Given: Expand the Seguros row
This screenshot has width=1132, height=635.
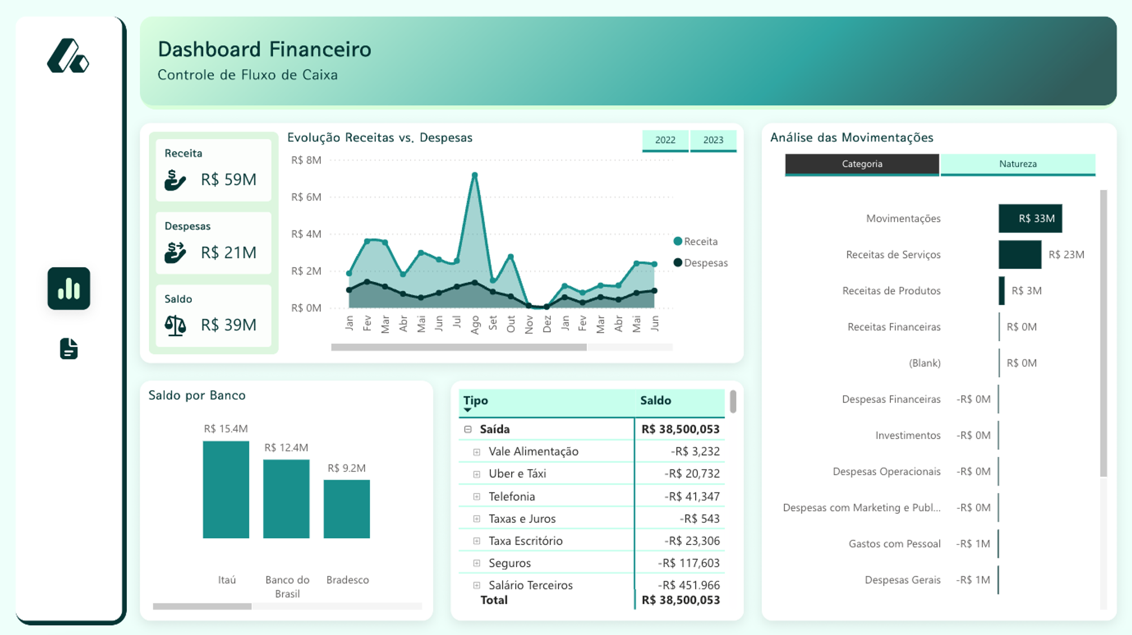Looking at the screenshot, I should (x=477, y=563).
